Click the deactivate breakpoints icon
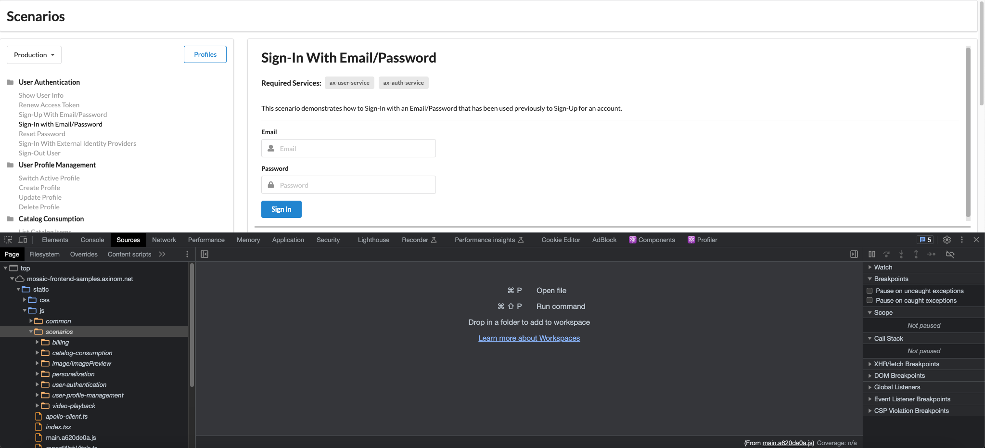Screen dimensions: 985x448 pyautogui.click(x=950, y=254)
